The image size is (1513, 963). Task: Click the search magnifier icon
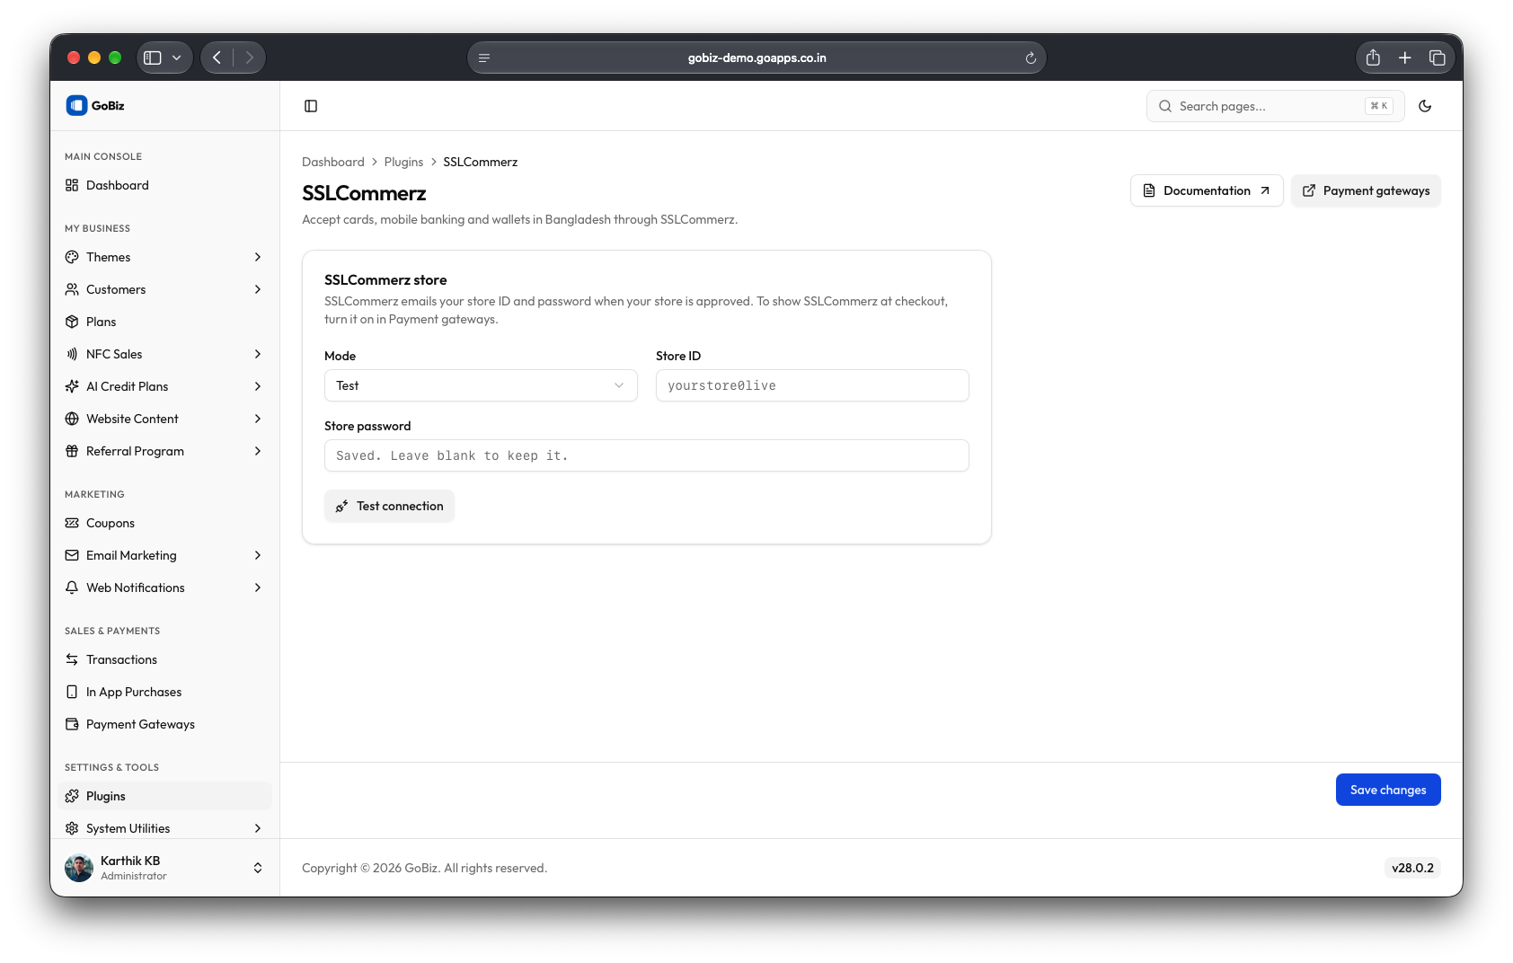[x=1165, y=106]
